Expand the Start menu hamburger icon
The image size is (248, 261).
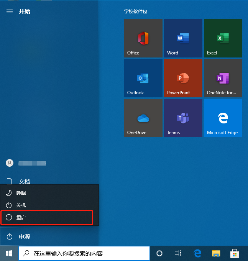pyautogui.click(x=10, y=11)
